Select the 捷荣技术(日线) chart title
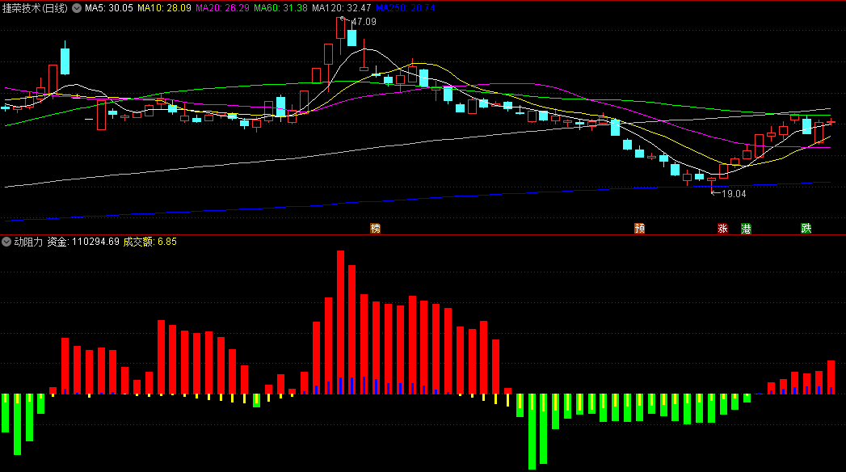The width and height of the screenshot is (846, 472). (x=35, y=8)
